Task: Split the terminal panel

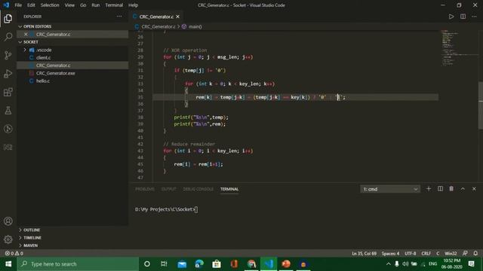Action: [x=440, y=189]
